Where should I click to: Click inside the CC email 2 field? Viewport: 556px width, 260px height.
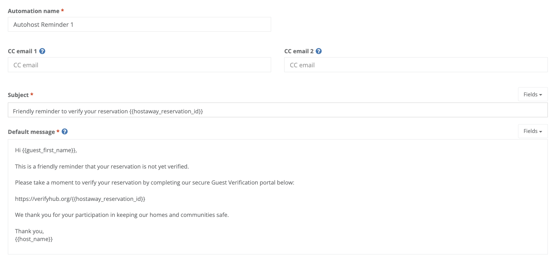(416, 65)
